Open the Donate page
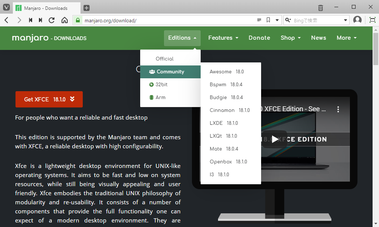This screenshot has width=379, height=227. (259, 38)
